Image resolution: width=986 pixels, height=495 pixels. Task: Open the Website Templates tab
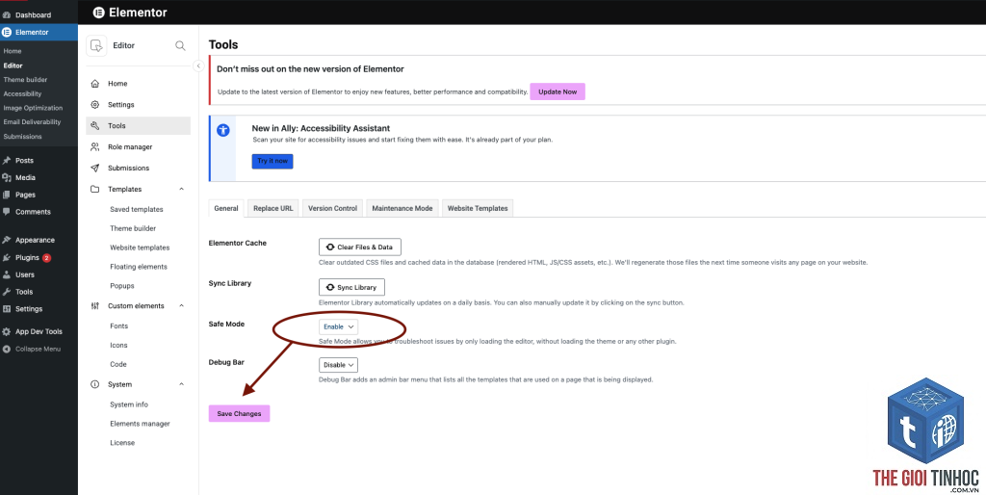coord(478,208)
